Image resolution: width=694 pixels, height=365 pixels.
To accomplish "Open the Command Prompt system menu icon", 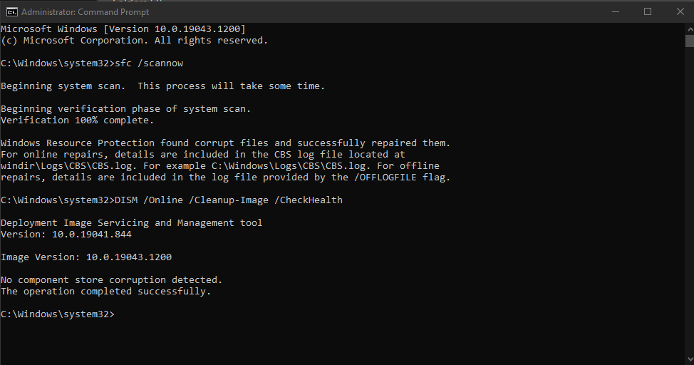I will 12,12.
